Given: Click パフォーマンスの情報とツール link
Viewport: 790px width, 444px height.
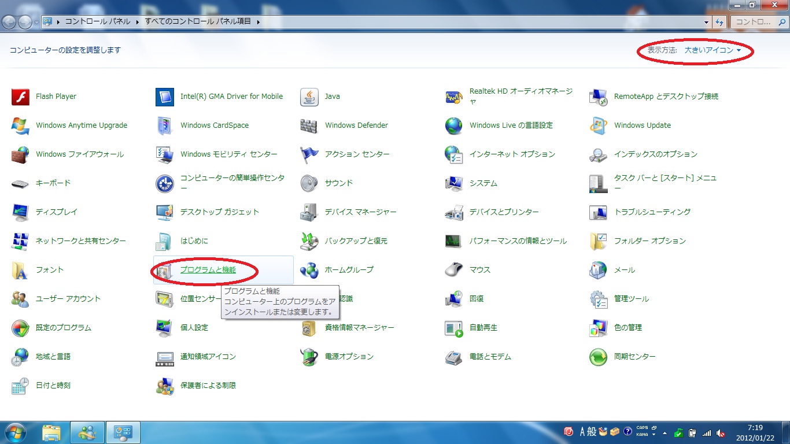Looking at the screenshot, I should (518, 241).
